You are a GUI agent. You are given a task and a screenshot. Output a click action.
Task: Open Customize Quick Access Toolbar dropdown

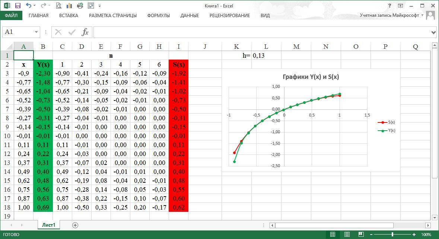pyautogui.click(x=99, y=6)
